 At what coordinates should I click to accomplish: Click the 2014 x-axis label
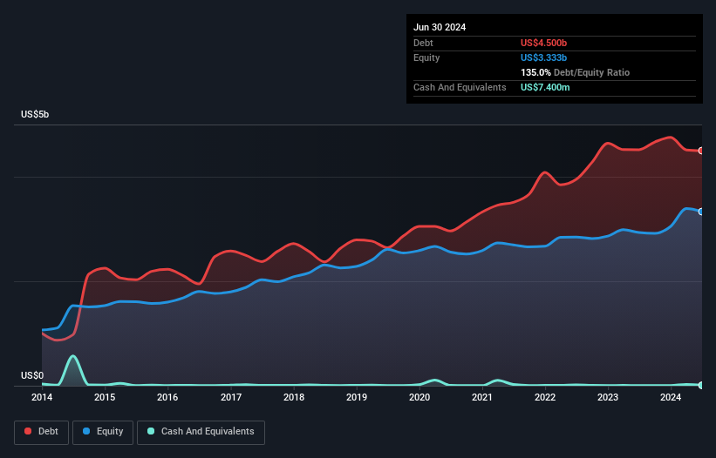(42, 397)
